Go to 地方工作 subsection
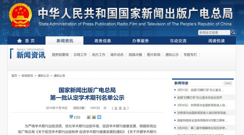 pyautogui.click(x=98, y=55)
